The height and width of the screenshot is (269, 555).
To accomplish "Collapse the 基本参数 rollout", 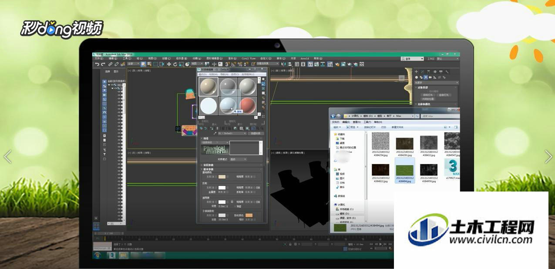I will [232, 169].
